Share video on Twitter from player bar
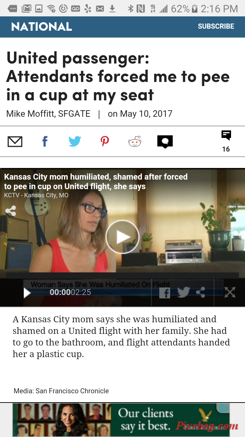Viewport: 245px width, 437px height. click(183, 292)
